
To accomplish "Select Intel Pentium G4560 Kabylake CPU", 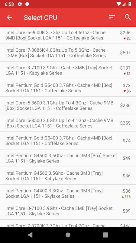I will (x=68, y=176).
